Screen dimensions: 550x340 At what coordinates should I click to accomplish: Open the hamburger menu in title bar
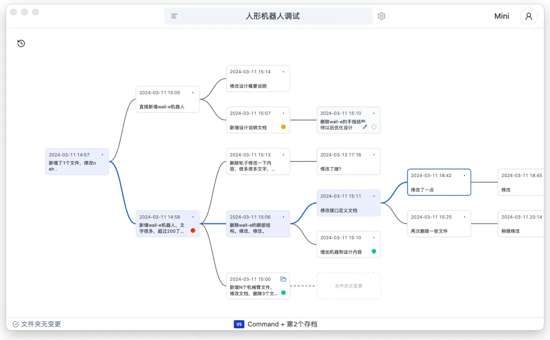174,16
